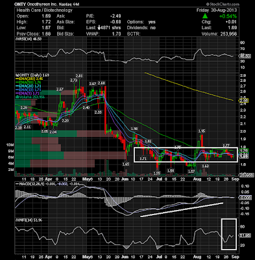Click the MFI 51.96 value tag on axis

click(245, 235)
